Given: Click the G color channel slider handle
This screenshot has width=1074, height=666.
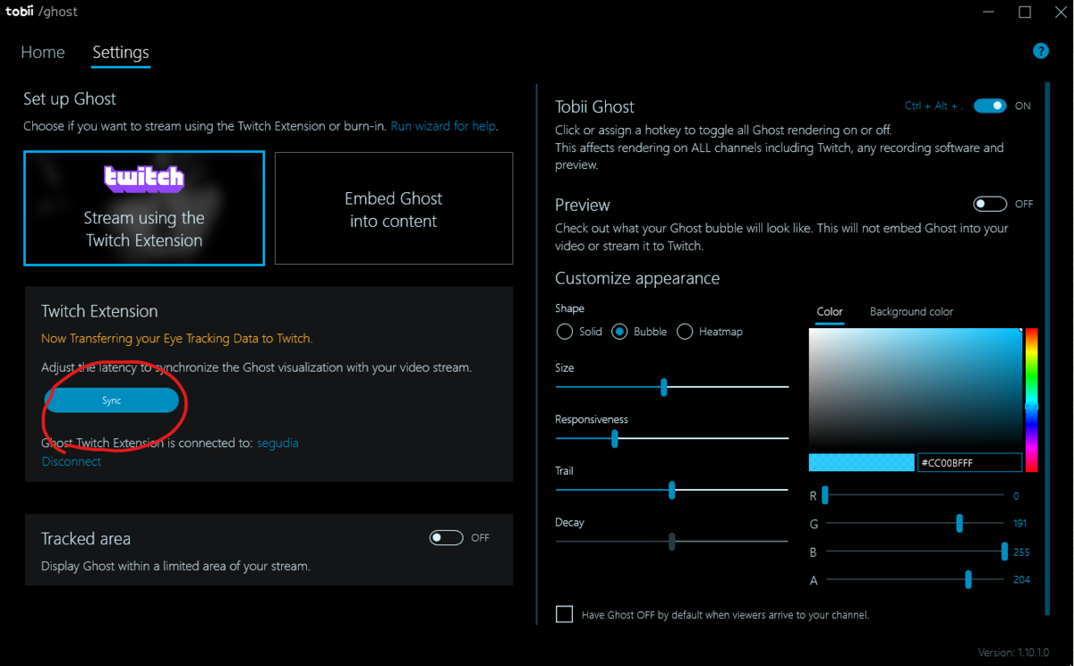Looking at the screenshot, I should [x=959, y=523].
